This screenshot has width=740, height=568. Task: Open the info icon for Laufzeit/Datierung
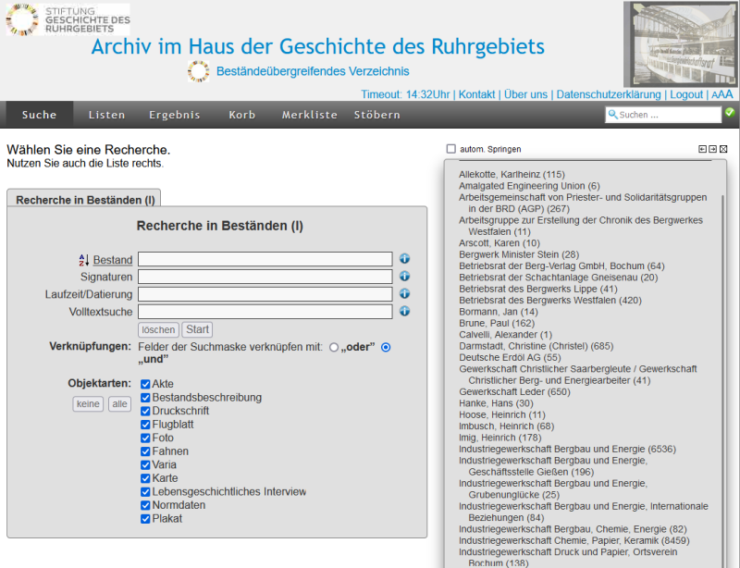point(404,293)
